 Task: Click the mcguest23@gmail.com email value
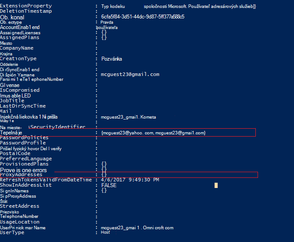pos(130,74)
